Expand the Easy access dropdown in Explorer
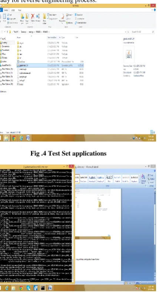Viewport: 159px width, 292px height. 52,19
